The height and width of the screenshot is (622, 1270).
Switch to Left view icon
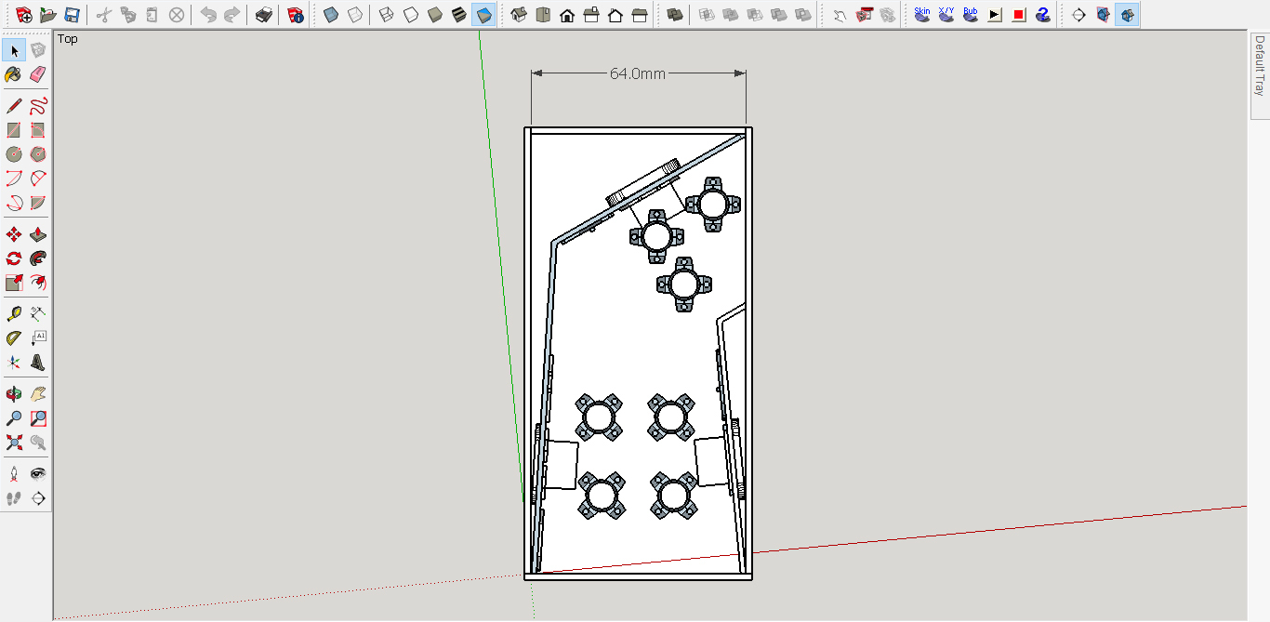coord(640,15)
